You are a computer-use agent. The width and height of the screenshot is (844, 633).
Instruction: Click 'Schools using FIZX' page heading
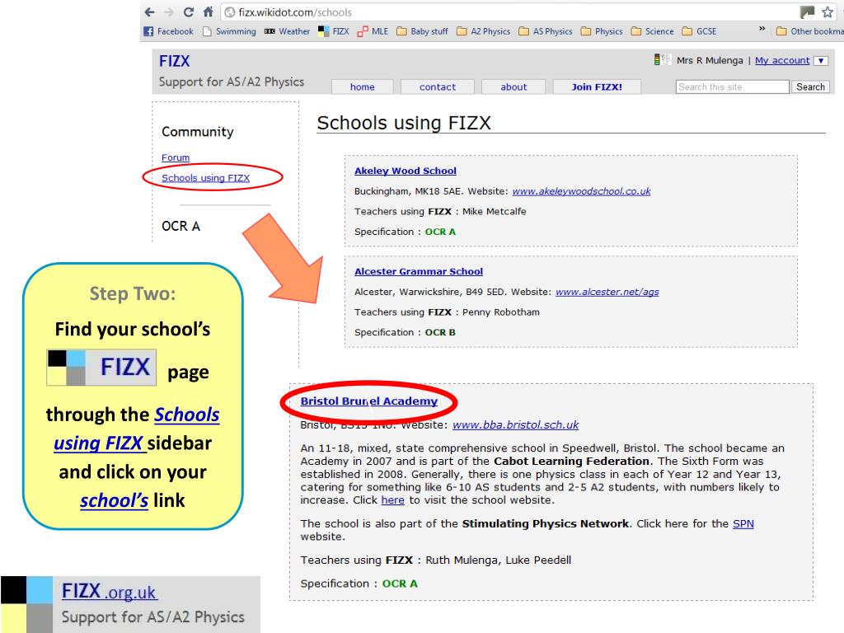404,123
